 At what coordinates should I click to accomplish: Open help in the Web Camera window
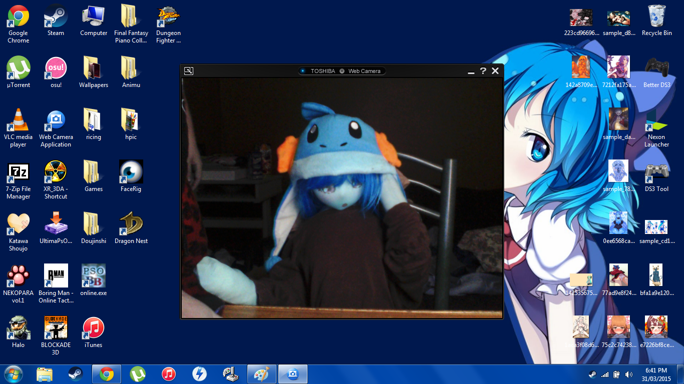click(x=483, y=71)
